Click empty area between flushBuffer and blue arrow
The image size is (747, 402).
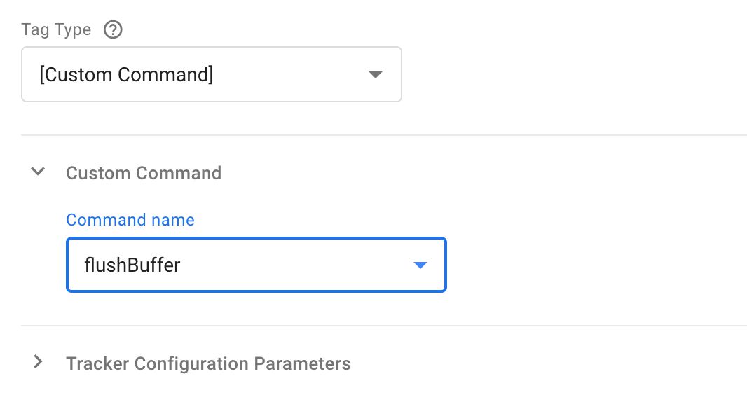pyautogui.click(x=296, y=265)
